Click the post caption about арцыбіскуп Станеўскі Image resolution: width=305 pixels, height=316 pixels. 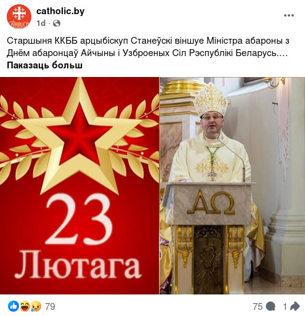[148, 47]
